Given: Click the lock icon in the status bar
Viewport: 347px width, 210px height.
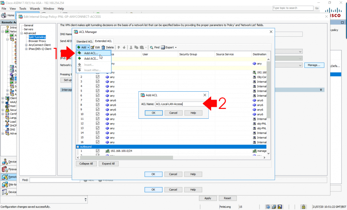Looking at the screenshot, I should point(303,206).
